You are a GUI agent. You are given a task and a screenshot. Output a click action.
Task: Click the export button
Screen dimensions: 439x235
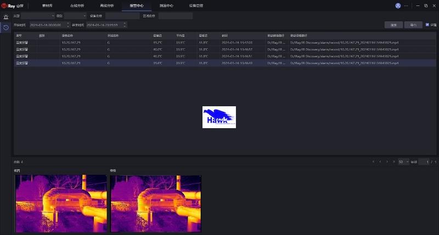click(413, 25)
